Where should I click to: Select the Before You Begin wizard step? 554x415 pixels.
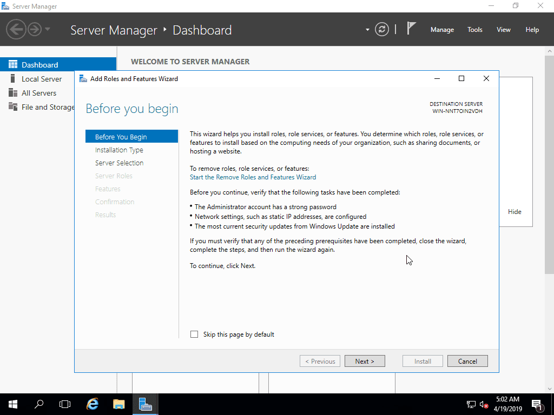[131, 137]
